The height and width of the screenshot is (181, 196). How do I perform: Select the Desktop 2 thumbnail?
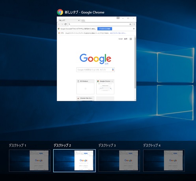coord(75,161)
